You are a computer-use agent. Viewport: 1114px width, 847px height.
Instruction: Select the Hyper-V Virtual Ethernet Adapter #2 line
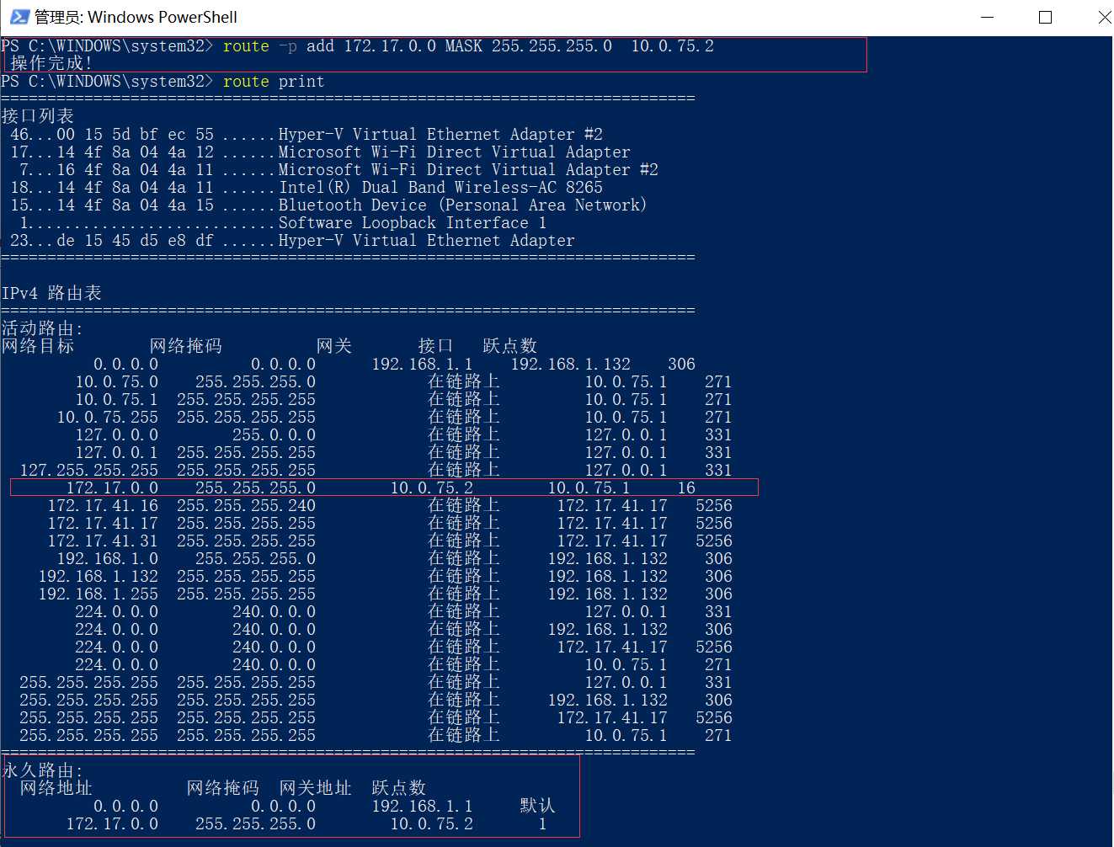(306, 135)
